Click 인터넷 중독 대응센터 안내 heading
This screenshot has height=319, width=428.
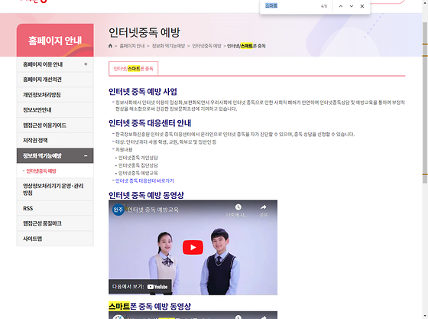coord(150,123)
